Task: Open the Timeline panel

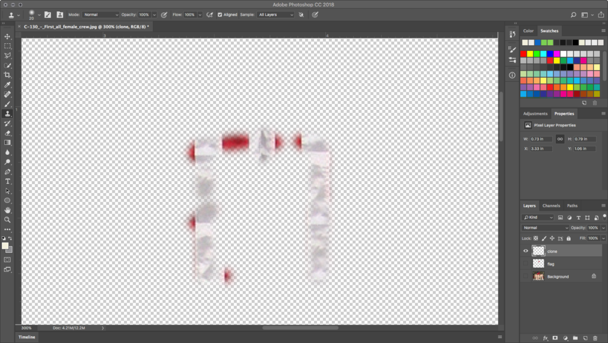Action: 26,337
